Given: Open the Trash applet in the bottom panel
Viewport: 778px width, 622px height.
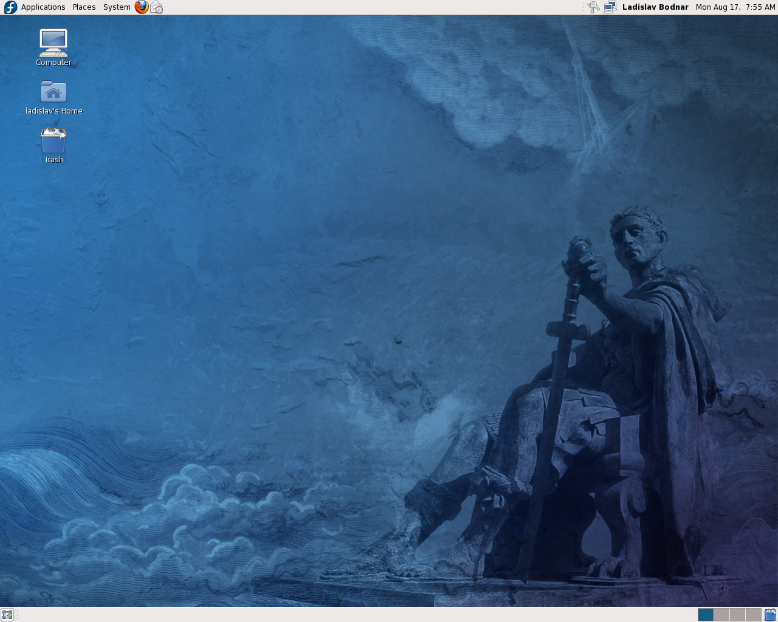Looking at the screenshot, I should pos(770,615).
